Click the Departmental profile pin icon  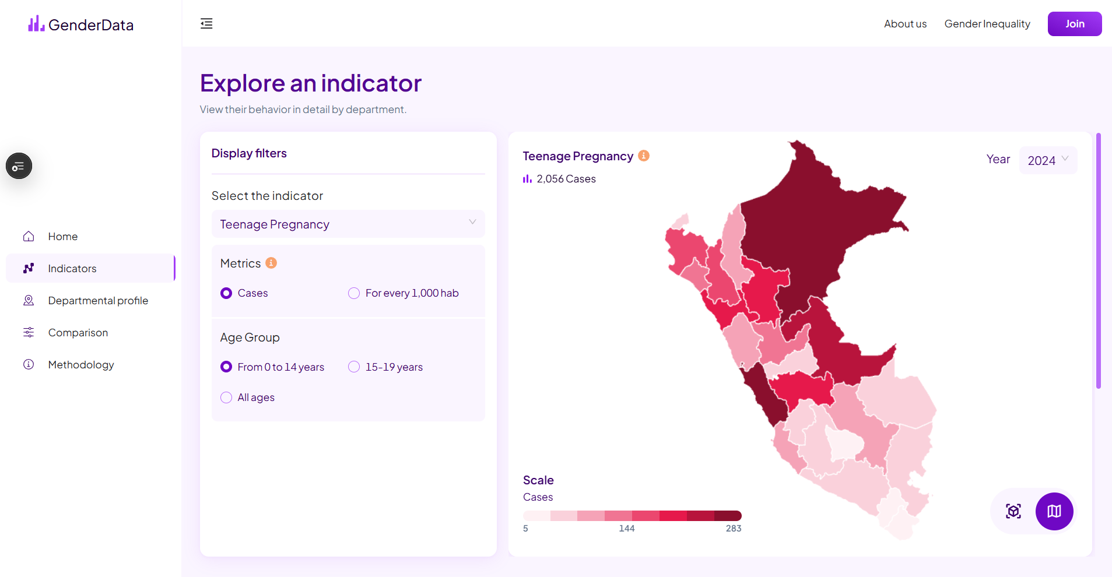(x=29, y=300)
